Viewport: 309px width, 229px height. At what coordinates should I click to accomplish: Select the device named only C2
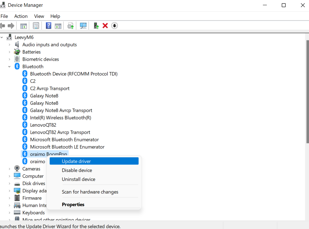pyautogui.click(x=33, y=81)
